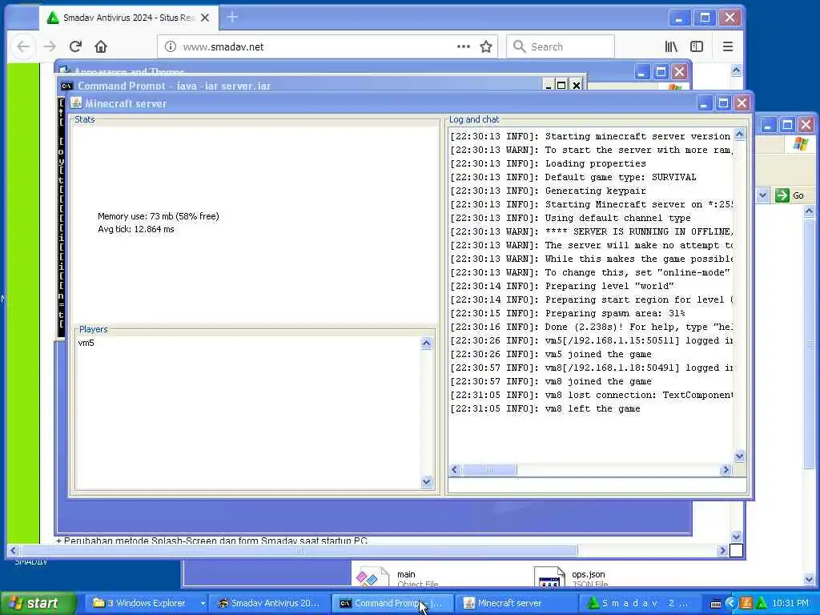The image size is (820, 615).
Task: Maximize the Minecraft server window
Action: click(x=723, y=103)
